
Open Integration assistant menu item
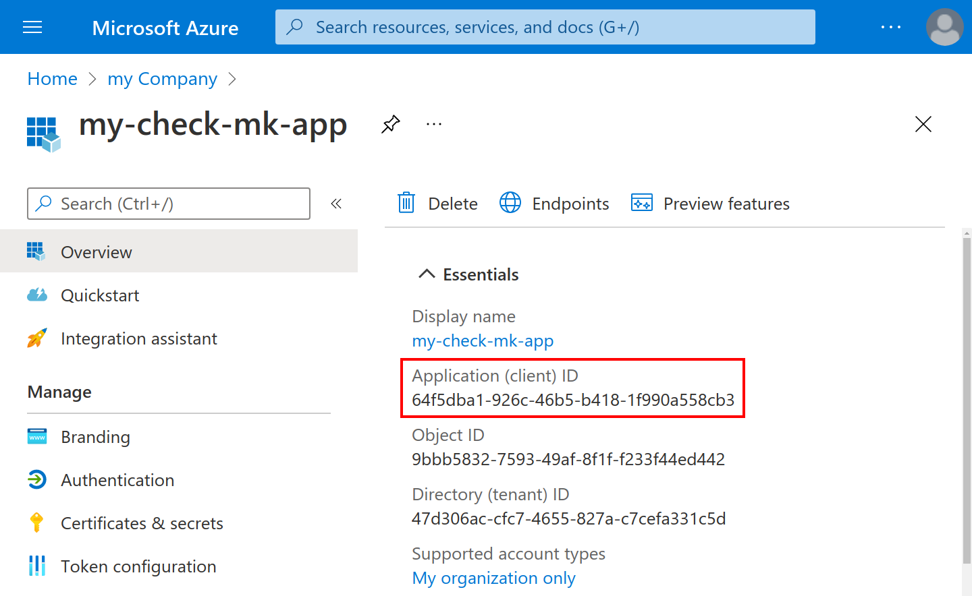tap(179, 338)
